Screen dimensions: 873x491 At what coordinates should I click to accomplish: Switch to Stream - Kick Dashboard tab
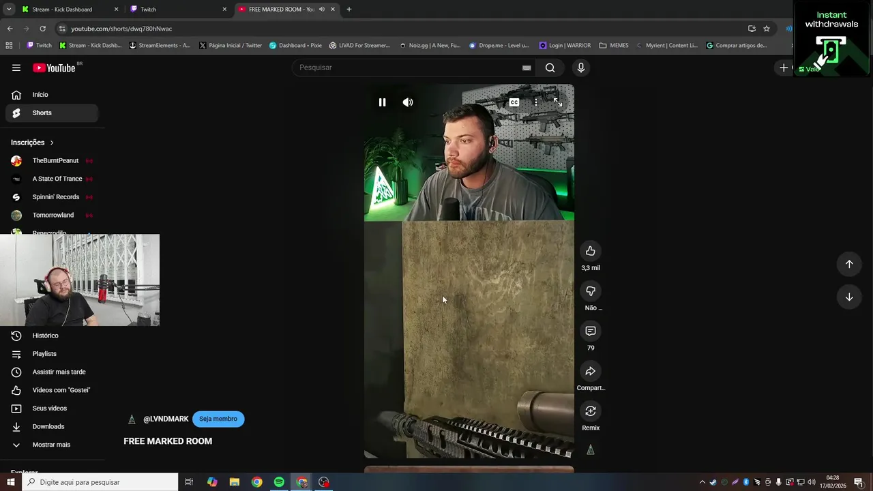[x=68, y=10]
